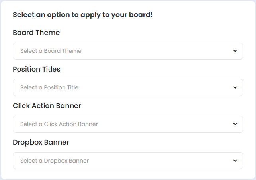Open the Board Theme dropdown

(128, 51)
